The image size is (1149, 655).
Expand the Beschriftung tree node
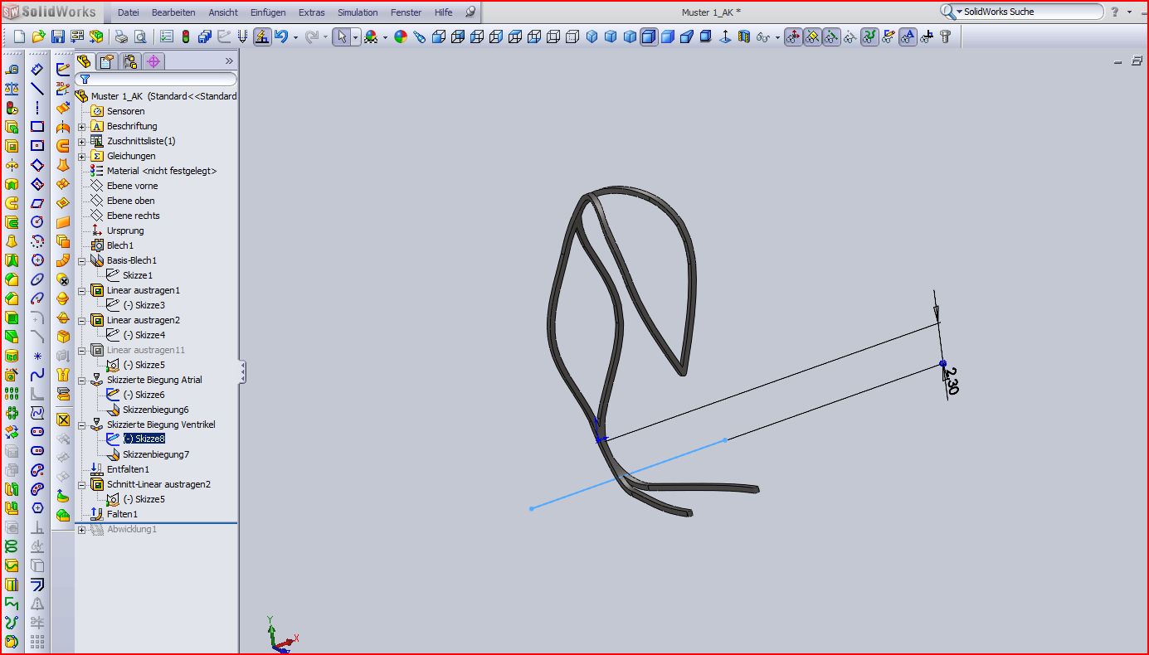82,126
